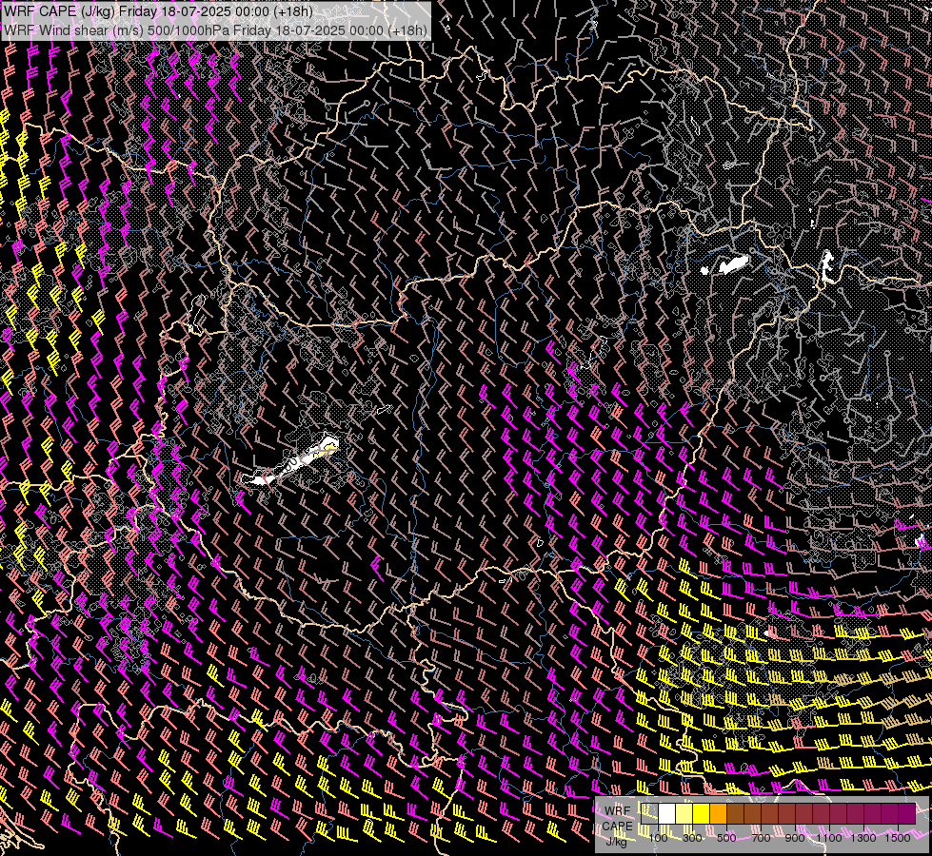
Task: Select the bright yellow legend swatch
Action: (702, 814)
